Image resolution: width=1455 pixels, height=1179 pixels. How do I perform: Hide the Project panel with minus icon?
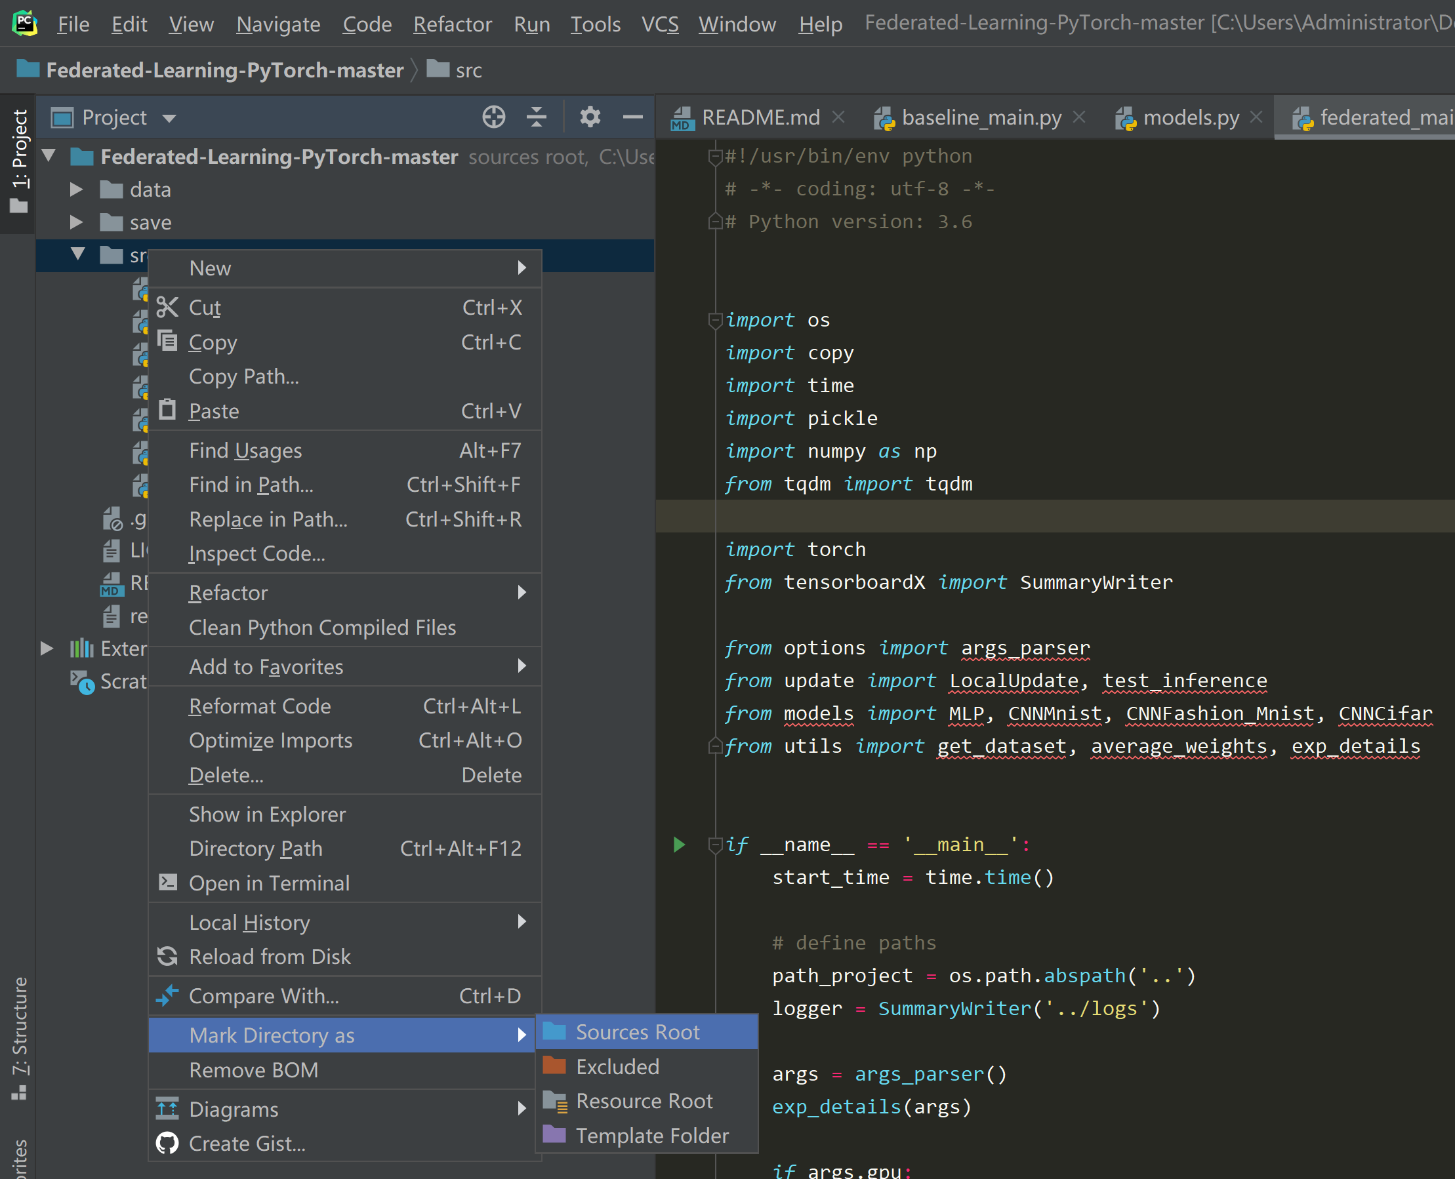tap(632, 117)
